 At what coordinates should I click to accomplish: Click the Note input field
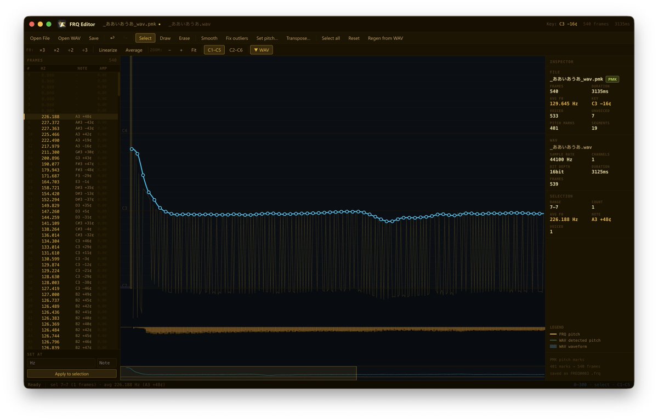[x=107, y=363]
